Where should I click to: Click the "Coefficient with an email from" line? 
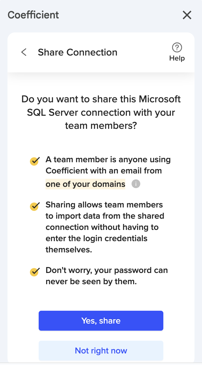[x=103, y=171]
